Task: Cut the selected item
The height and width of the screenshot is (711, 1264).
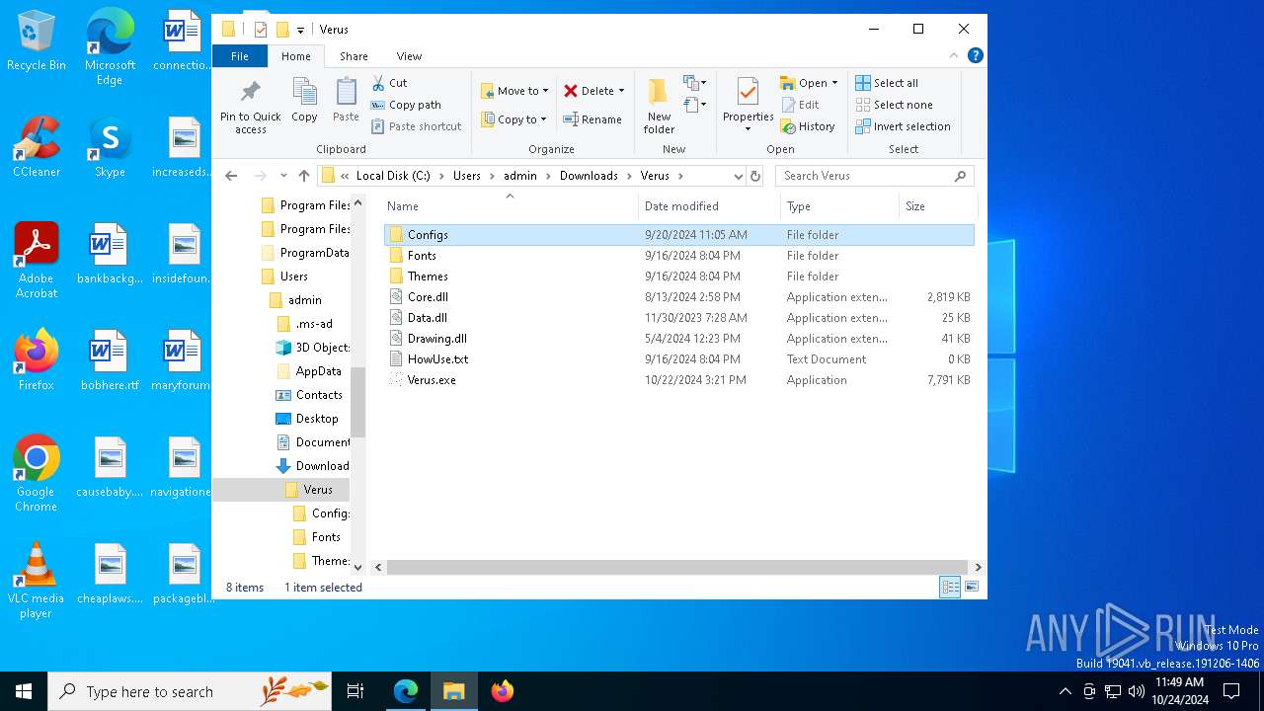Action: point(389,83)
